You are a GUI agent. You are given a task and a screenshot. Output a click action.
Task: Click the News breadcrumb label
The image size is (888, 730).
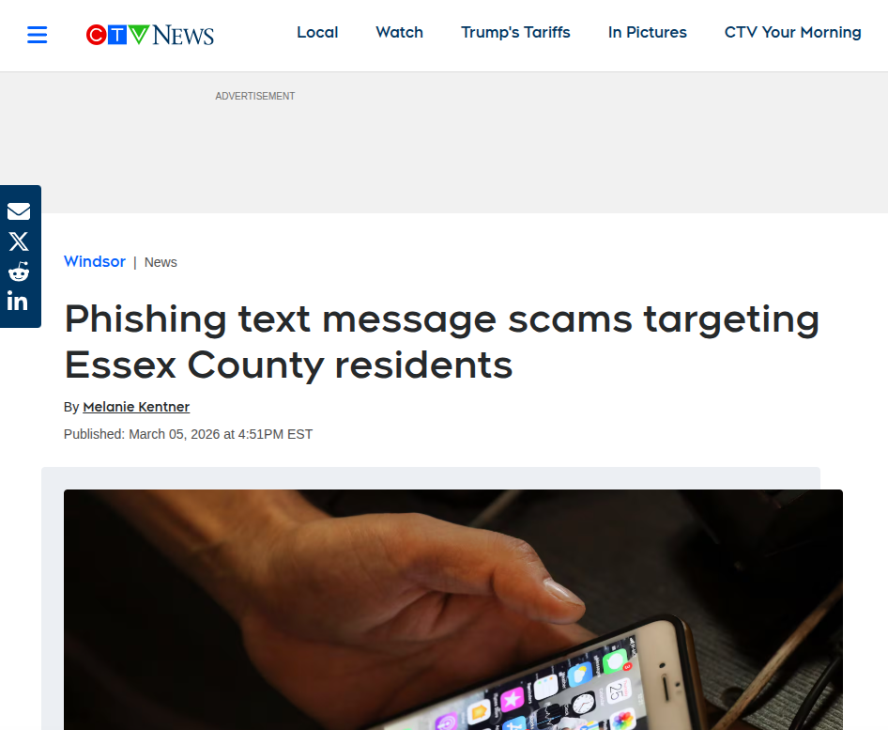(x=161, y=262)
